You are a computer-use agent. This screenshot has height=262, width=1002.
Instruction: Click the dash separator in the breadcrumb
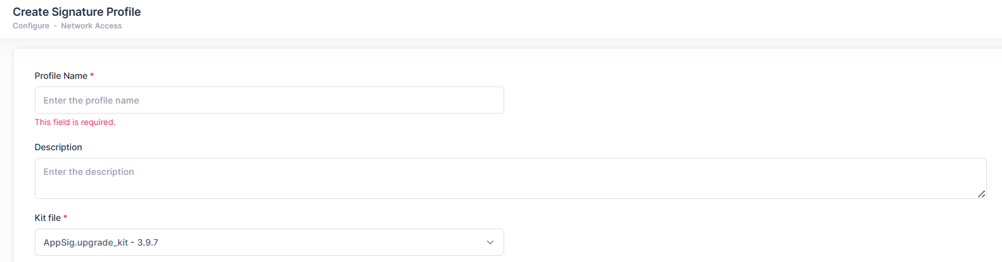pos(55,26)
